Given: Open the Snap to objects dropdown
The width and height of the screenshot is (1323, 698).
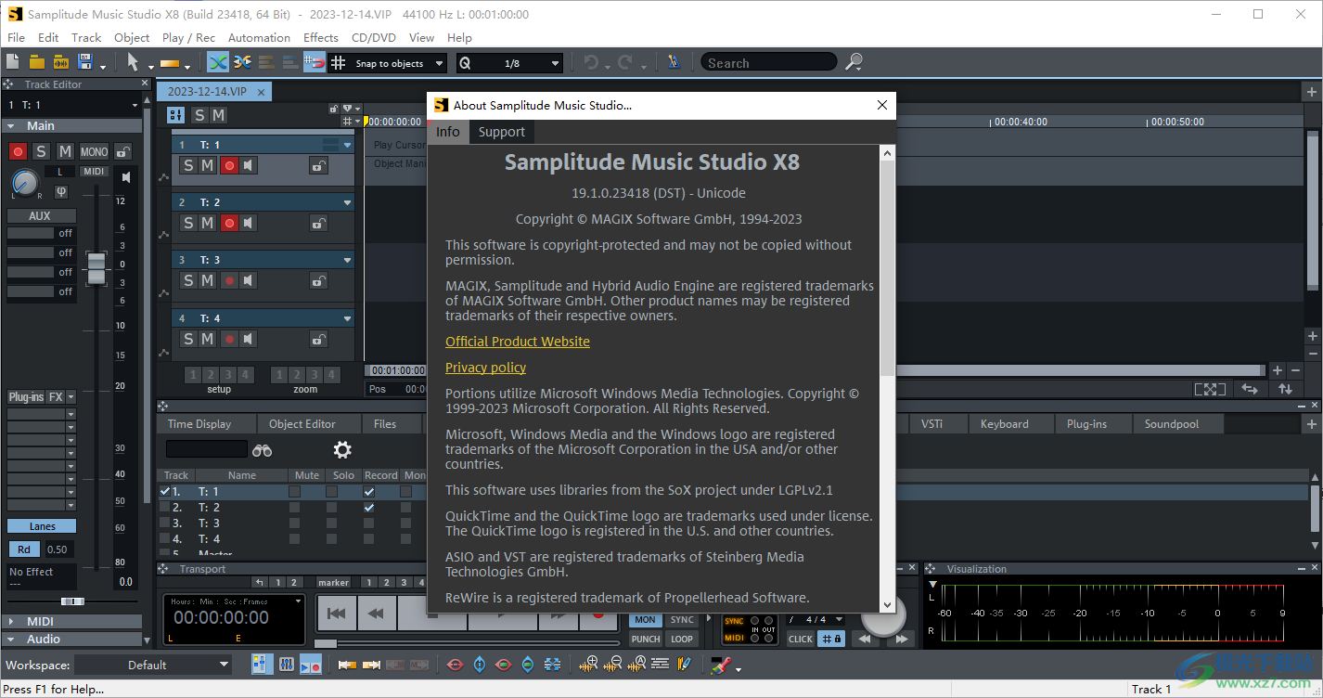Looking at the screenshot, I should (x=439, y=62).
